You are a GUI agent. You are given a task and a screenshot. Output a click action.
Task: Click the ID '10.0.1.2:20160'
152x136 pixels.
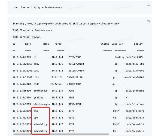click(22, 71)
